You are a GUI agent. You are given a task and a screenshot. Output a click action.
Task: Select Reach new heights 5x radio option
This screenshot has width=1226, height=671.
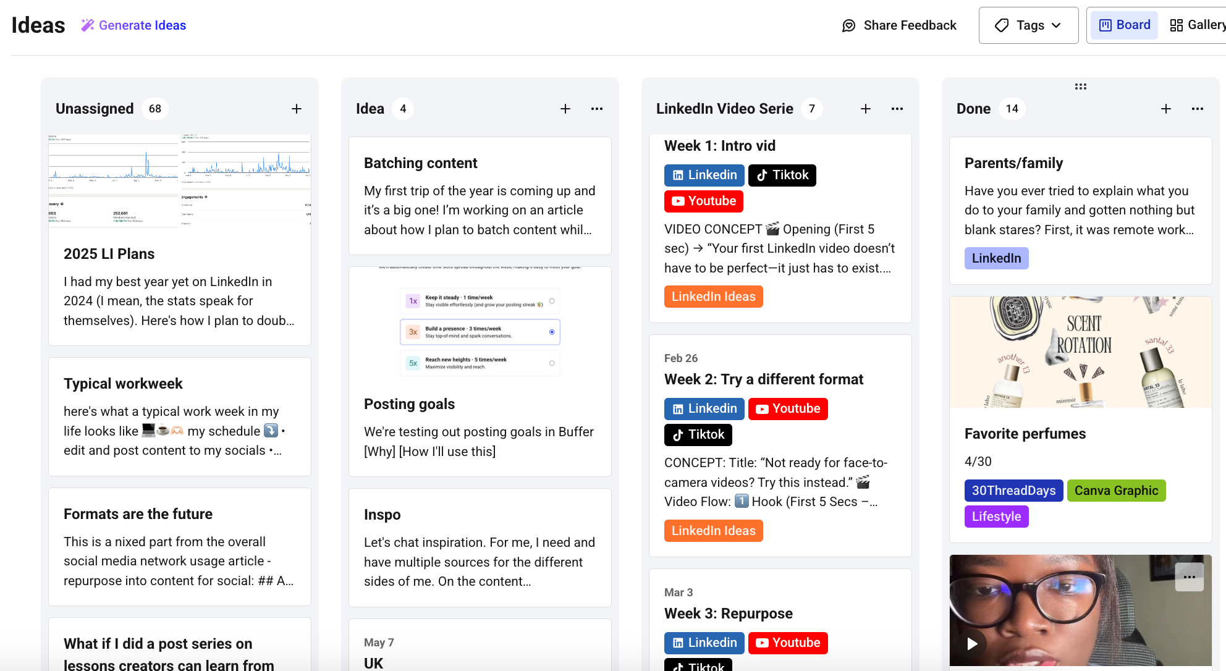(552, 363)
